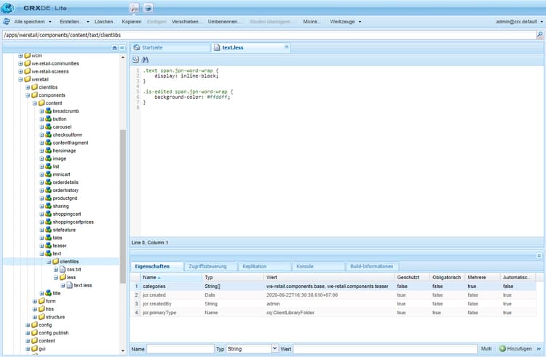Click the clientlibs folder icon under text
The width and height of the screenshot is (546, 357).
[x=56, y=262]
